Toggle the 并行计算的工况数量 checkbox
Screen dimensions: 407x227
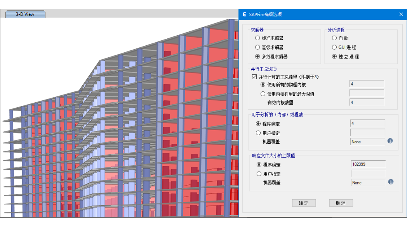(x=255, y=77)
